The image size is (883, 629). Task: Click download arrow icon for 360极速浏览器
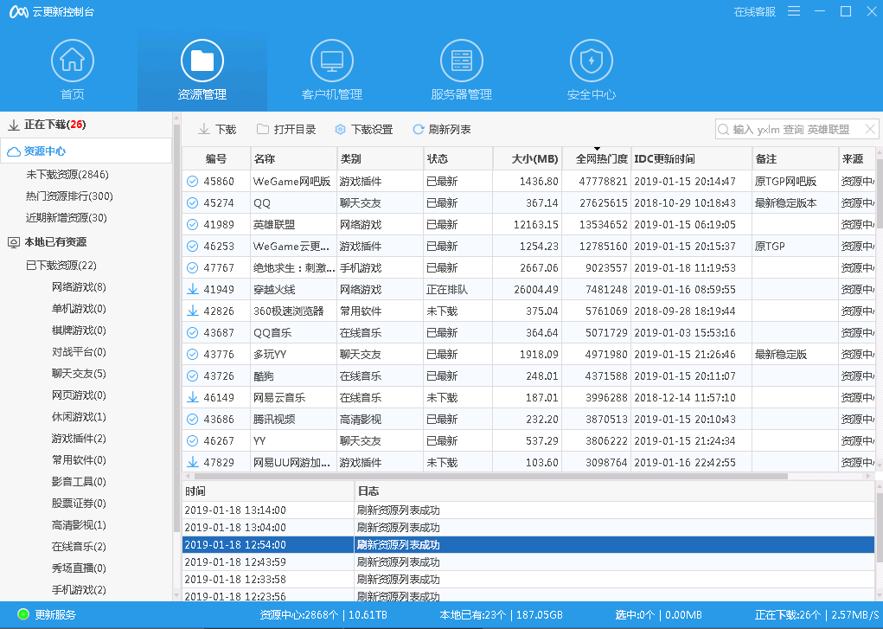pyautogui.click(x=193, y=311)
